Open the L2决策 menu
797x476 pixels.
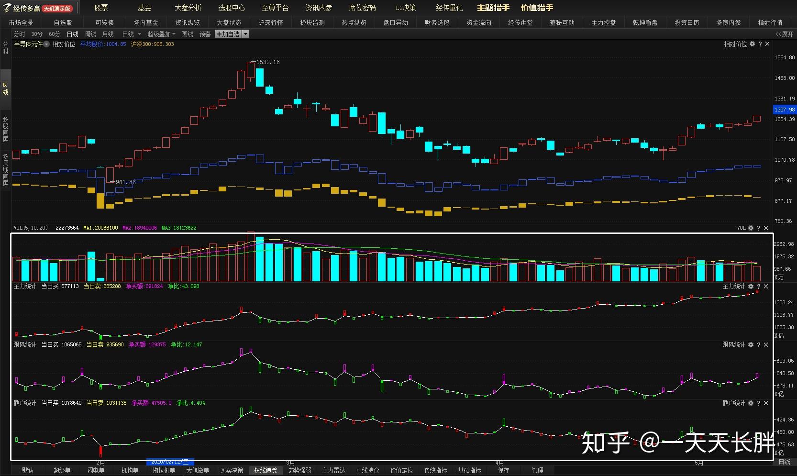406,8
